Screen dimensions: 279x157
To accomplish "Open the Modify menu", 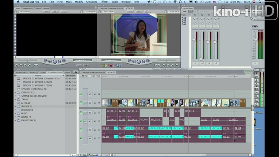I will (x=79, y=2).
